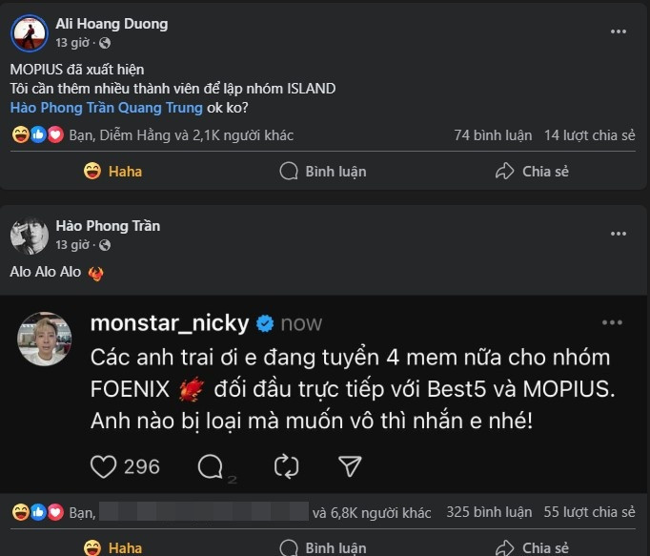Image resolution: width=650 pixels, height=556 pixels.
Task: View 325 bình luận on Hào Phong's post
Action: tap(489, 512)
